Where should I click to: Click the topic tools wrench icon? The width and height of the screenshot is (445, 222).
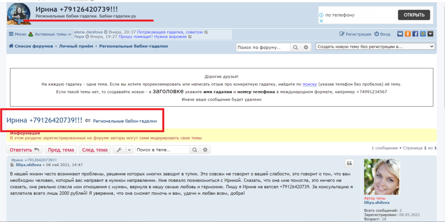(118, 150)
